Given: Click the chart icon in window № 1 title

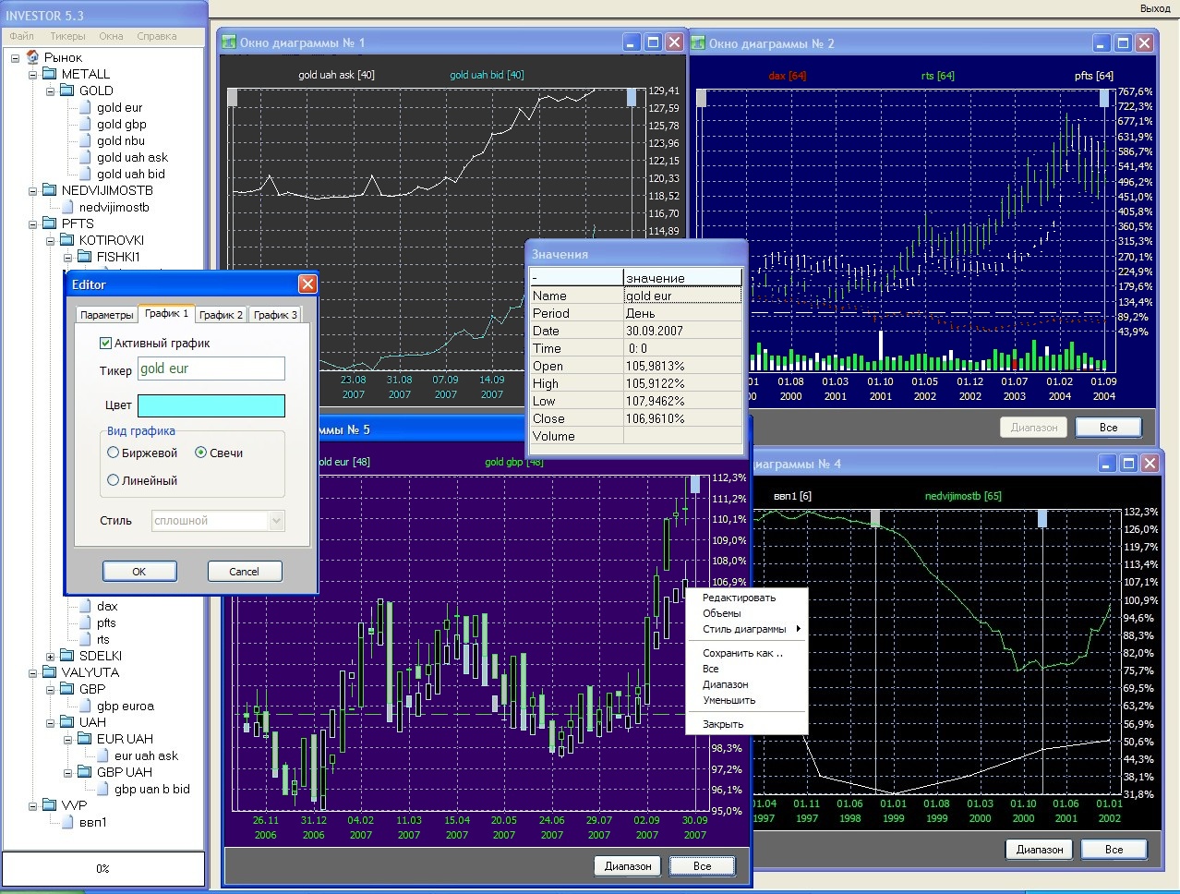Looking at the screenshot, I should pyautogui.click(x=229, y=42).
